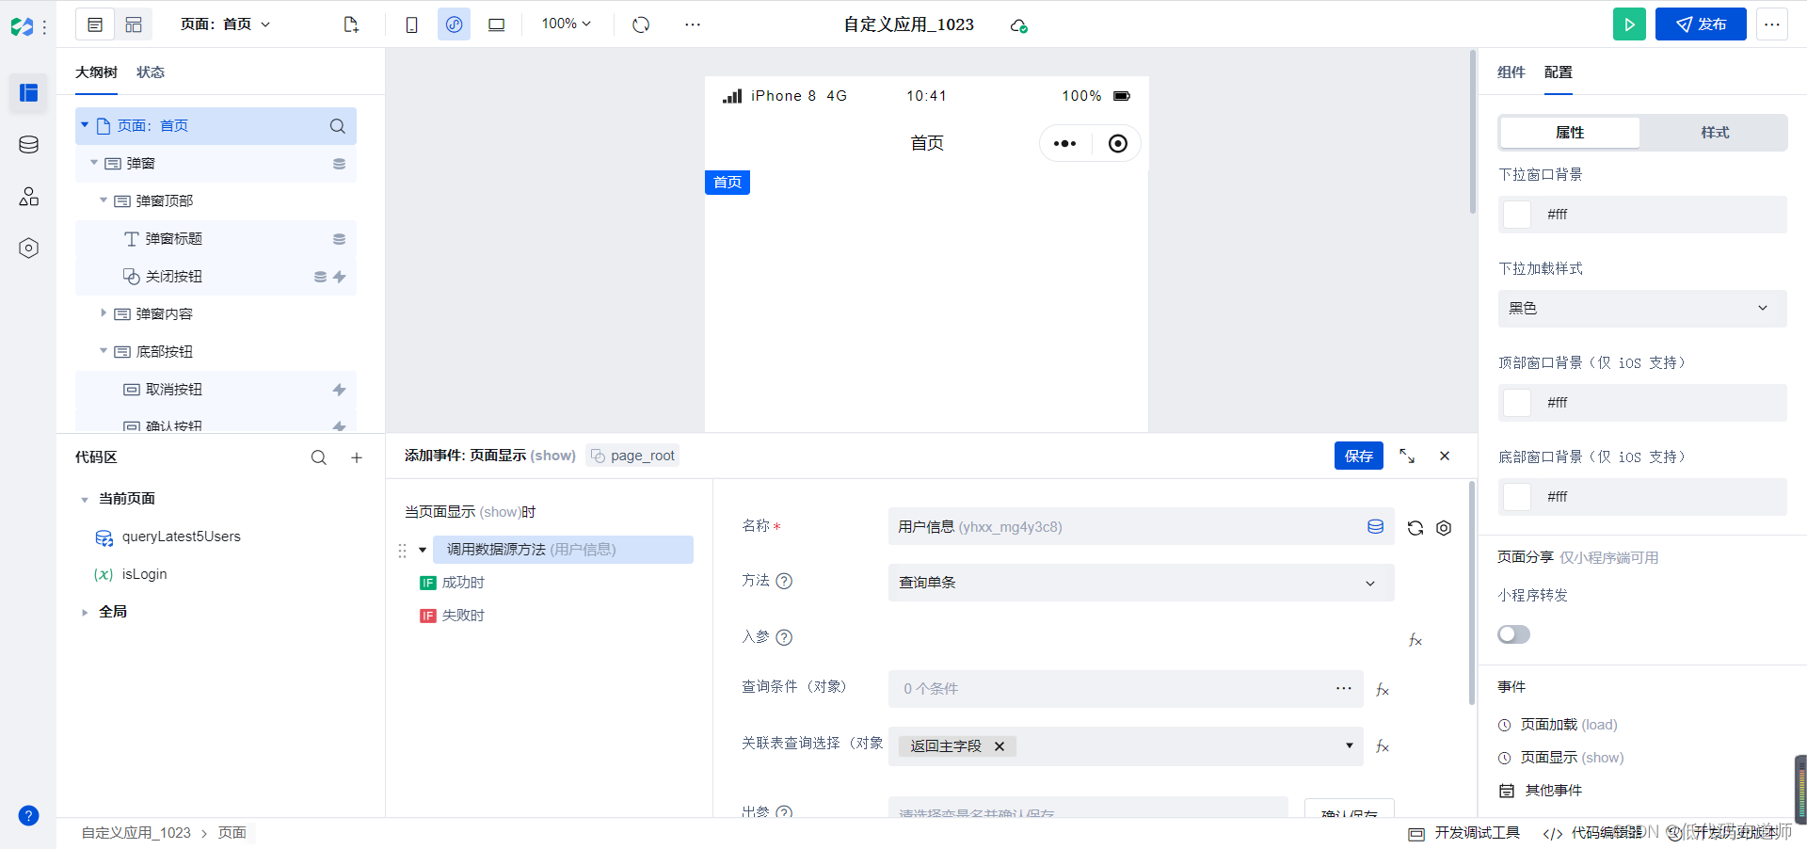
Task: Open the 100% zoom dropdown
Action: coord(566,24)
